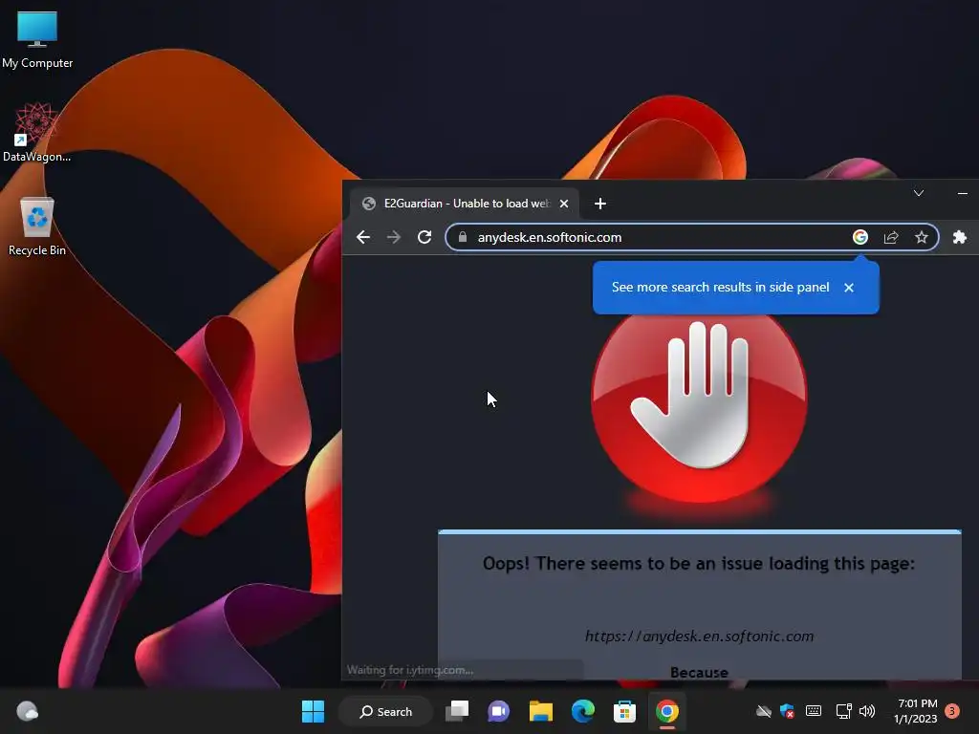Click the Google side panel search icon
Viewport: 979px width, 734px height.
tap(860, 237)
